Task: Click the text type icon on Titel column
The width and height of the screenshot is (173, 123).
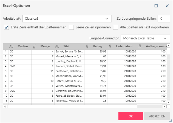Action: coord(57,46)
